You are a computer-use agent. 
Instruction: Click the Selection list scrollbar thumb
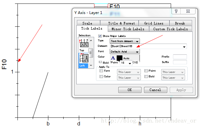click(x=91, y=53)
